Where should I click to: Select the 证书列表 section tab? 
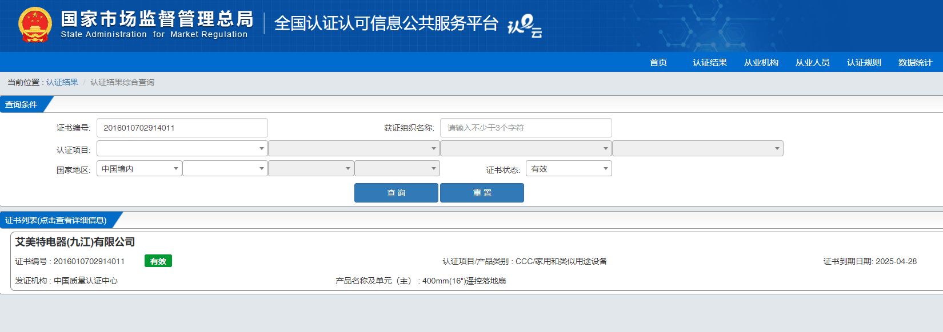click(56, 220)
